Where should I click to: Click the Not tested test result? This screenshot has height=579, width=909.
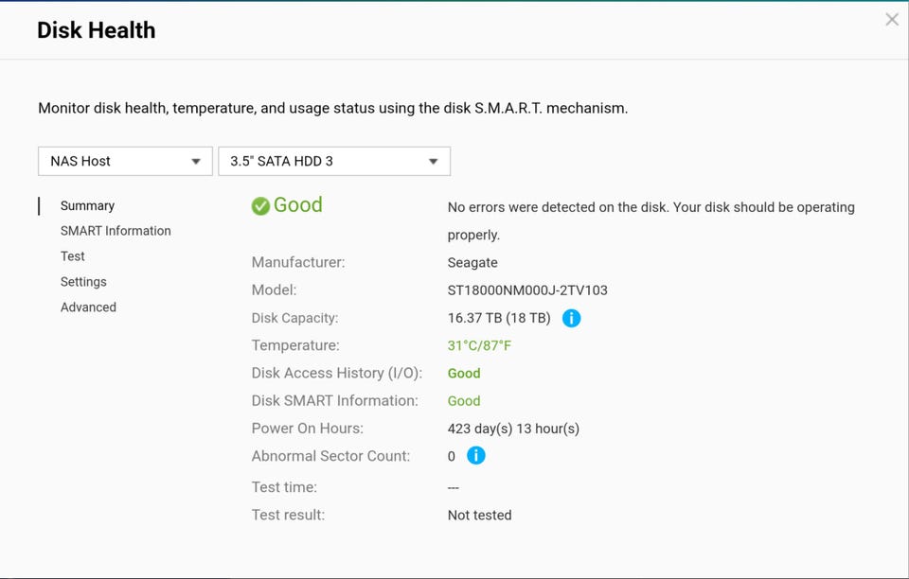click(479, 516)
